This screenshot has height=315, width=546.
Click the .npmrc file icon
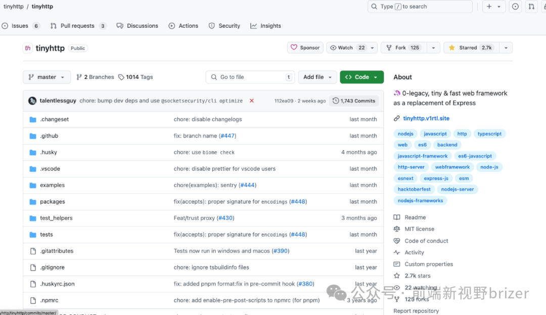(x=33, y=300)
